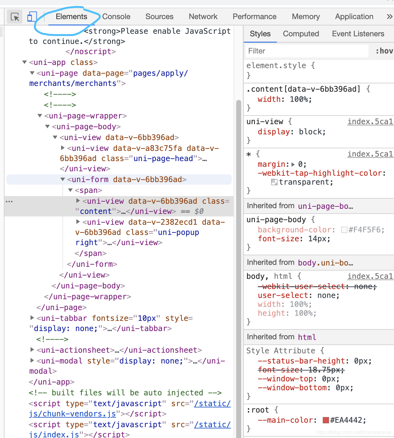
Task: Collapse the uni-view data-v-6bb396ad parent node
Action: (55, 138)
